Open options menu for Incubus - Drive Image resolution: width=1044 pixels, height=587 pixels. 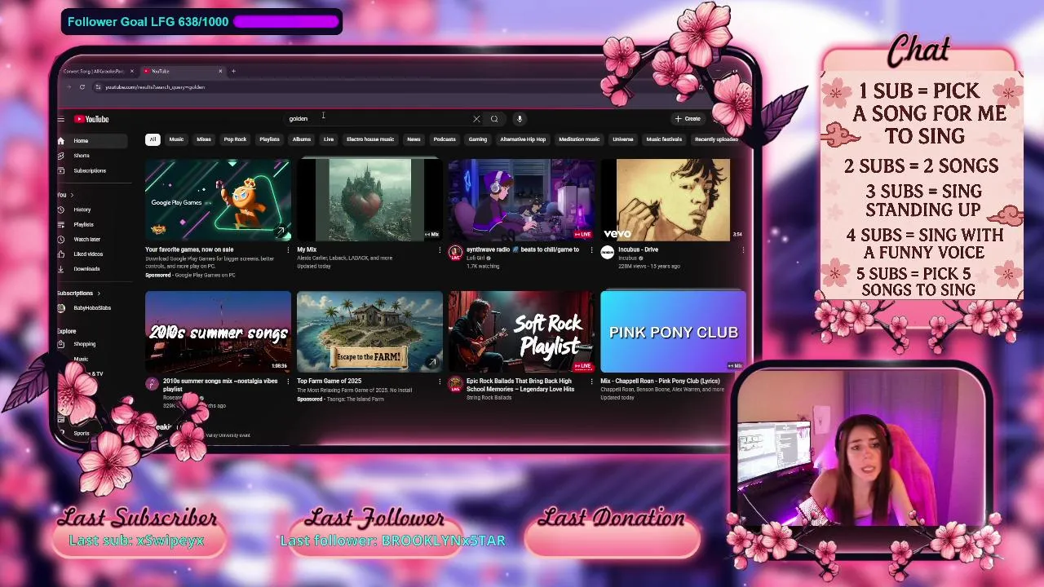coord(743,250)
